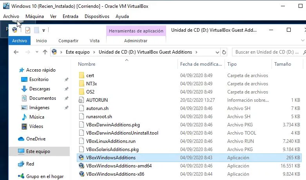This screenshot has width=306, height=180.
Task: Refresh the current folder view
Action: [224, 52]
